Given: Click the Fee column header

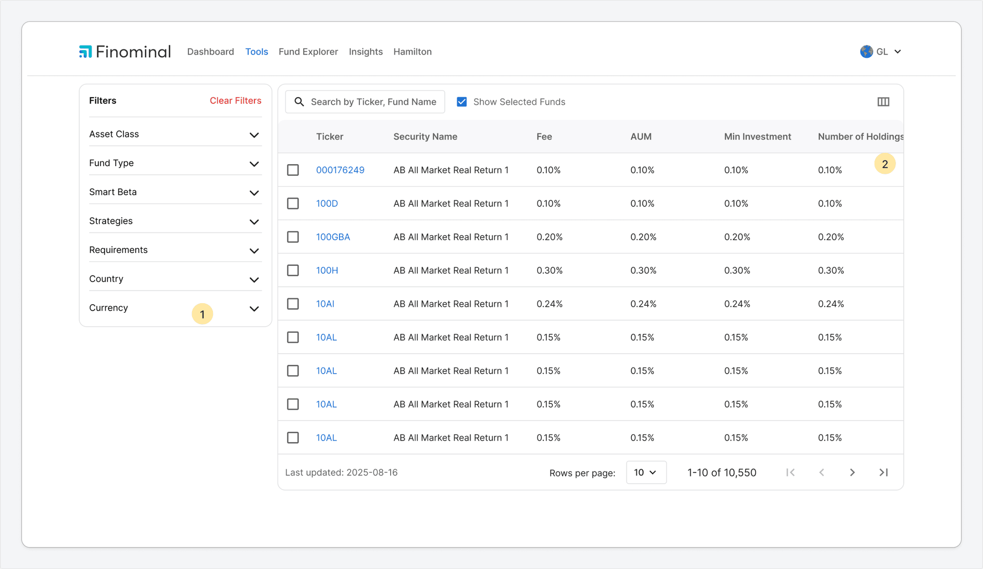Looking at the screenshot, I should 544,136.
